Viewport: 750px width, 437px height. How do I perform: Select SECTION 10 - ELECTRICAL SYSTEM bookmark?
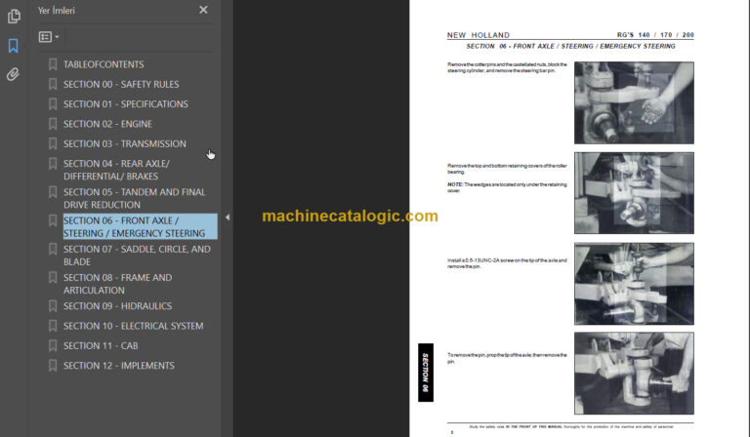coord(134,326)
